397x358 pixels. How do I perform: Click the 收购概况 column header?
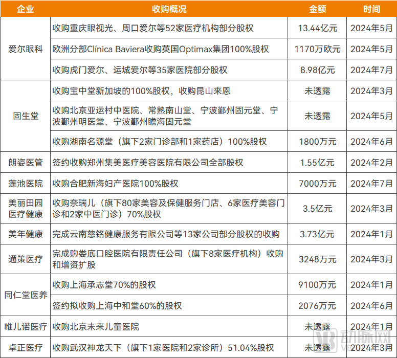click(169, 9)
